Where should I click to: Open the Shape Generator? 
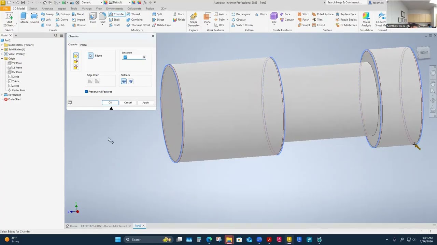pos(194,20)
